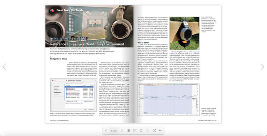The image size is (267, 136).
Task: Click the installer screenshot in Figure 1
Action: tap(74, 95)
